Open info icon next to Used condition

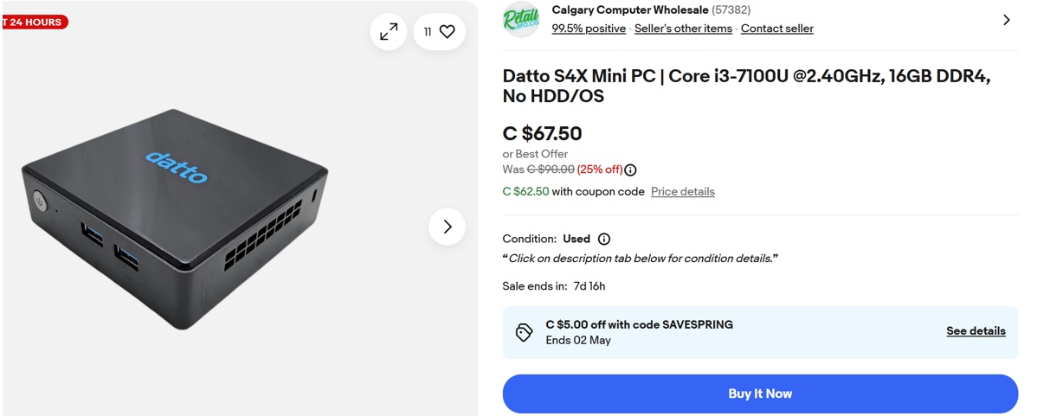[604, 239]
